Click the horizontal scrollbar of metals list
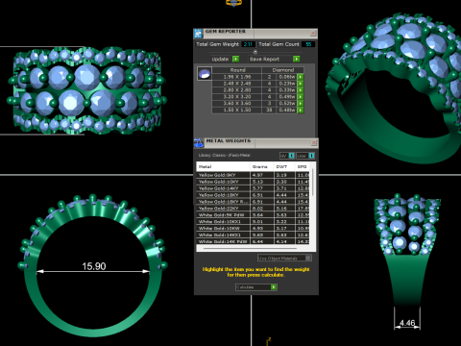Image resolution: width=461 pixels, height=346 pixels. 250,248
